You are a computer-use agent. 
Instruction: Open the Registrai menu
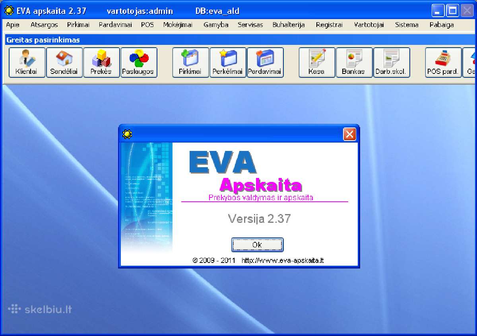tap(329, 25)
